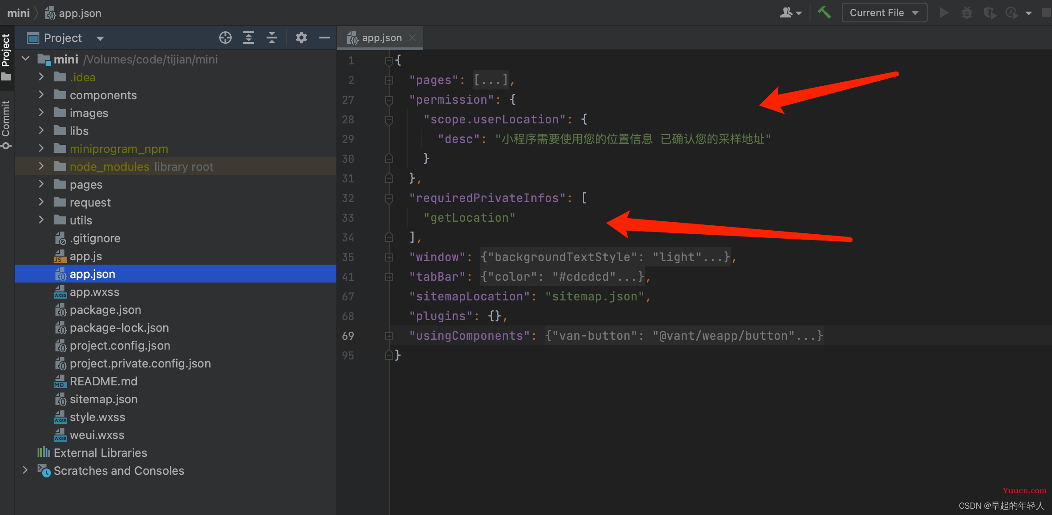The width and height of the screenshot is (1052, 515).
Task: Fold the "requiredPrivateInfos" array on line 32
Action: pos(389,198)
